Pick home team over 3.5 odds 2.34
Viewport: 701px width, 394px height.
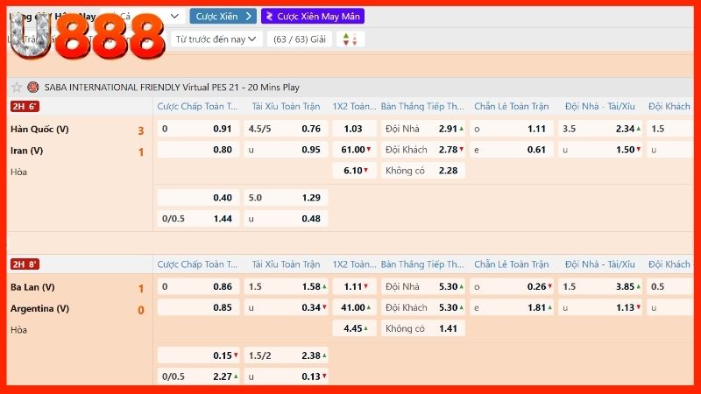point(600,129)
